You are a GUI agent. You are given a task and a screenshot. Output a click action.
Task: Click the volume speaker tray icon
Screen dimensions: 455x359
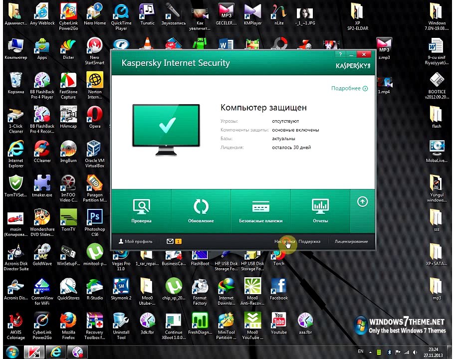415,353
